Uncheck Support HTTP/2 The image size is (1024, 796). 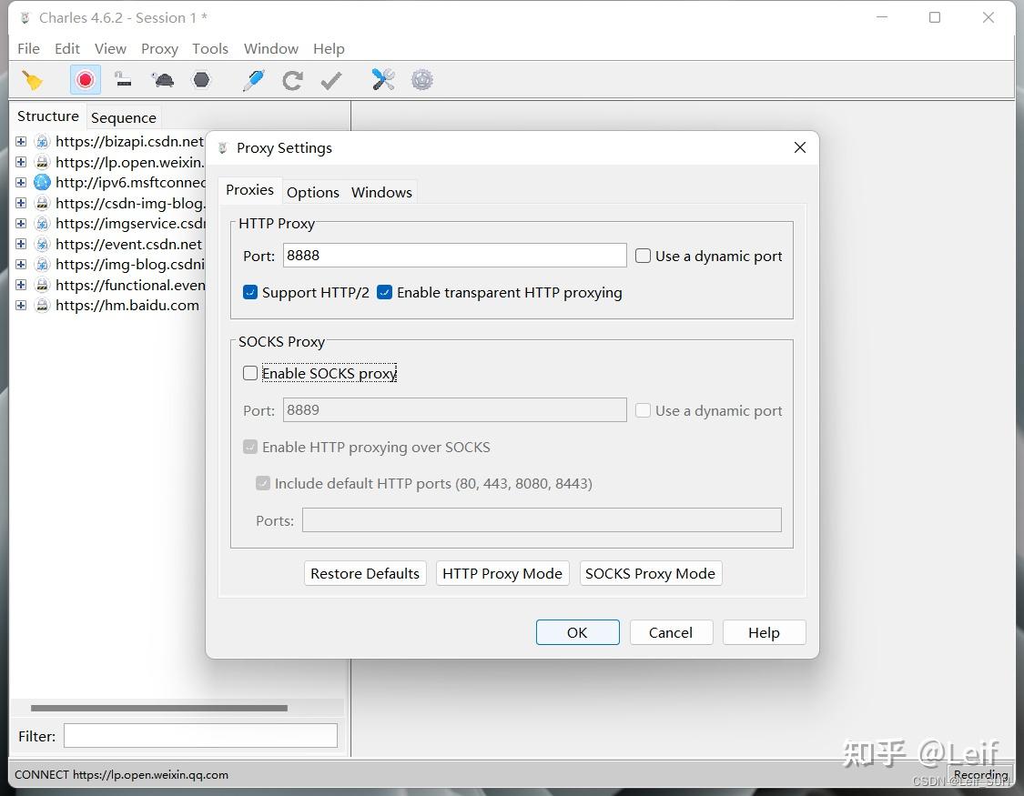tap(250, 292)
